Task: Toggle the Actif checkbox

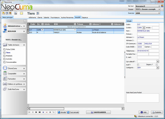Action: [x=138, y=65]
